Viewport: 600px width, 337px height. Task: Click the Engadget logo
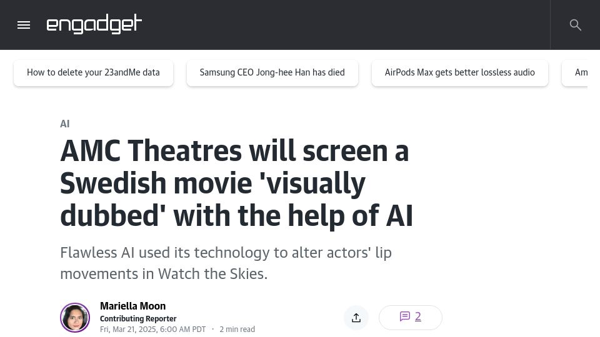pyautogui.click(x=94, y=24)
